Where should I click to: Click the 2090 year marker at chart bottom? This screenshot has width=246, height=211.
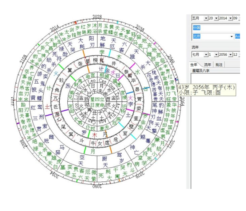pyautogui.click(x=97, y=186)
